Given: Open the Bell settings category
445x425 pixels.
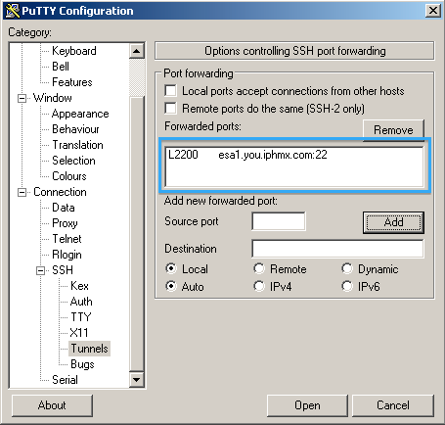Looking at the screenshot, I should pyautogui.click(x=61, y=67).
